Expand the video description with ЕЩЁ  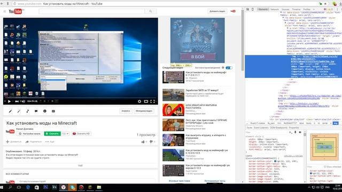pyautogui.click(x=80, y=165)
